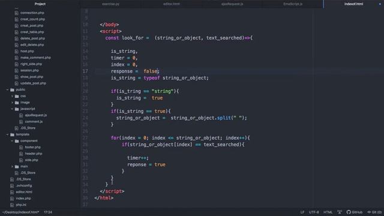384x216 pixels.
Task: Click the host.php file icon
Action: tap(16, 52)
